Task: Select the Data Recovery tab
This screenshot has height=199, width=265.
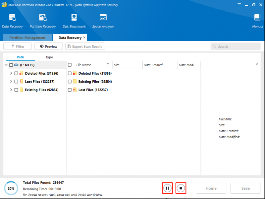Action: (70, 37)
